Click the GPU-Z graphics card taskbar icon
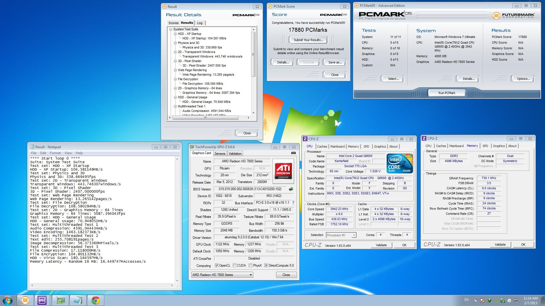The height and width of the screenshot is (306, 545). coord(60,300)
